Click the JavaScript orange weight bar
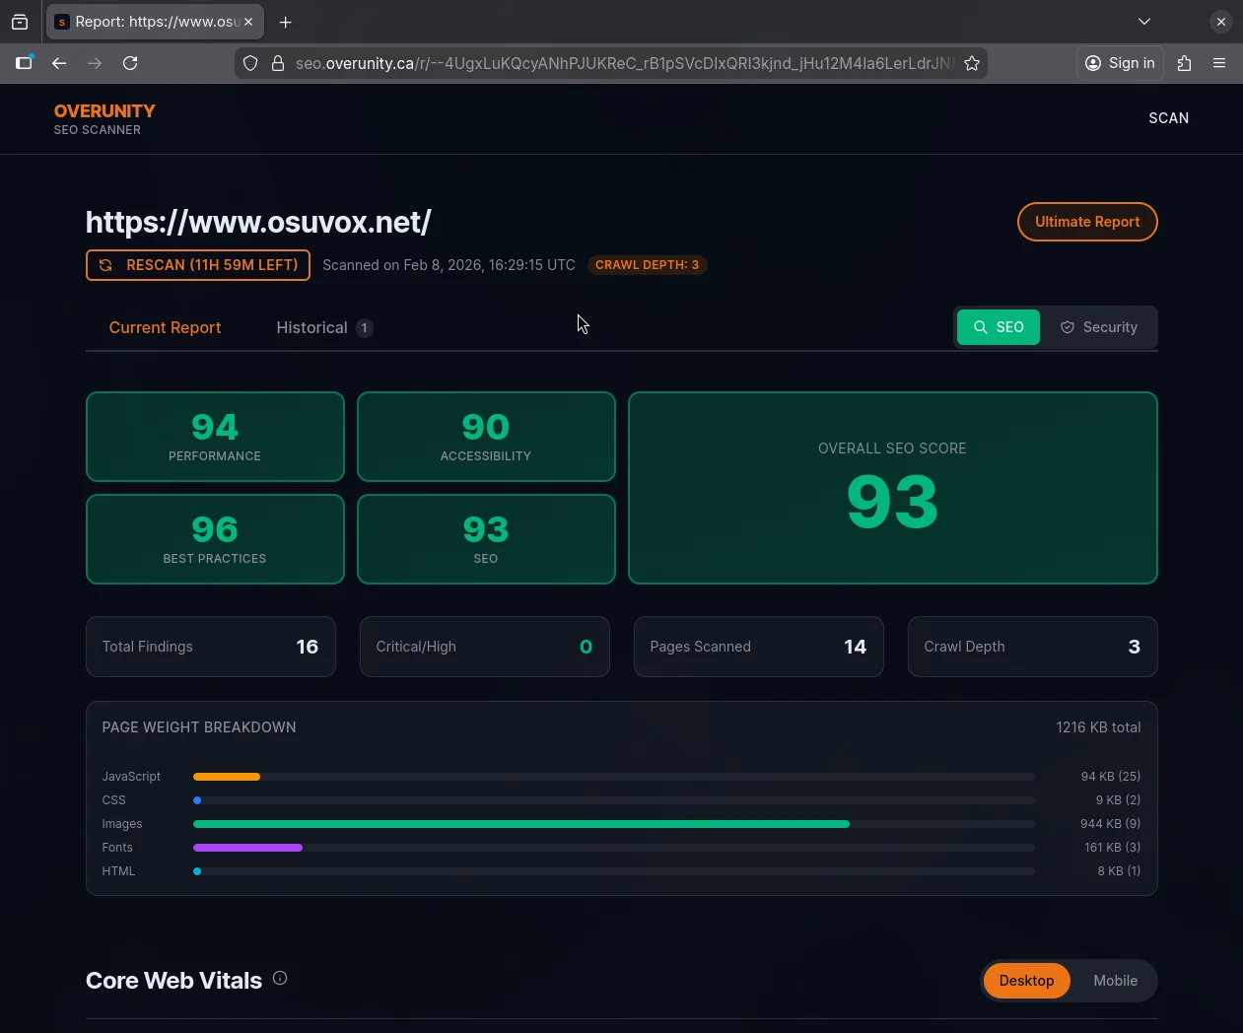The width and height of the screenshot is (1243, 1033). pos(227,777)
